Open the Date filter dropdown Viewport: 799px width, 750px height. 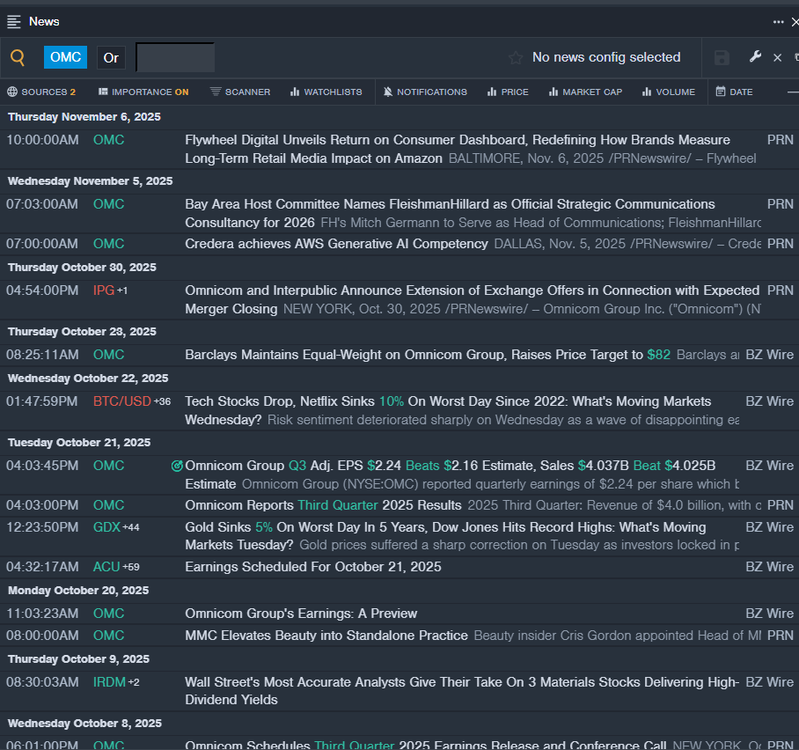click(x=734, y=92)
